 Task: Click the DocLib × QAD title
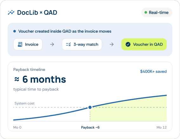(x=37, y=12)
